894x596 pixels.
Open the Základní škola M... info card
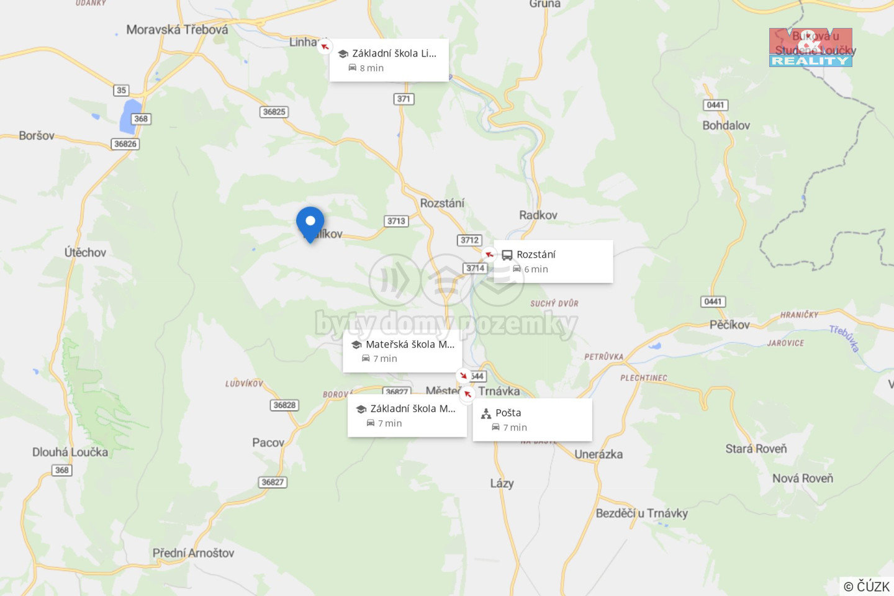point(407,415)
